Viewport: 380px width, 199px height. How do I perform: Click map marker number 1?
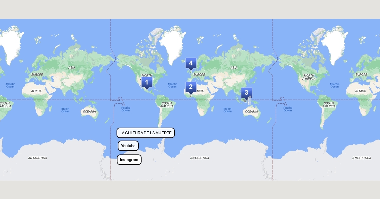click(x=147, y=83)
